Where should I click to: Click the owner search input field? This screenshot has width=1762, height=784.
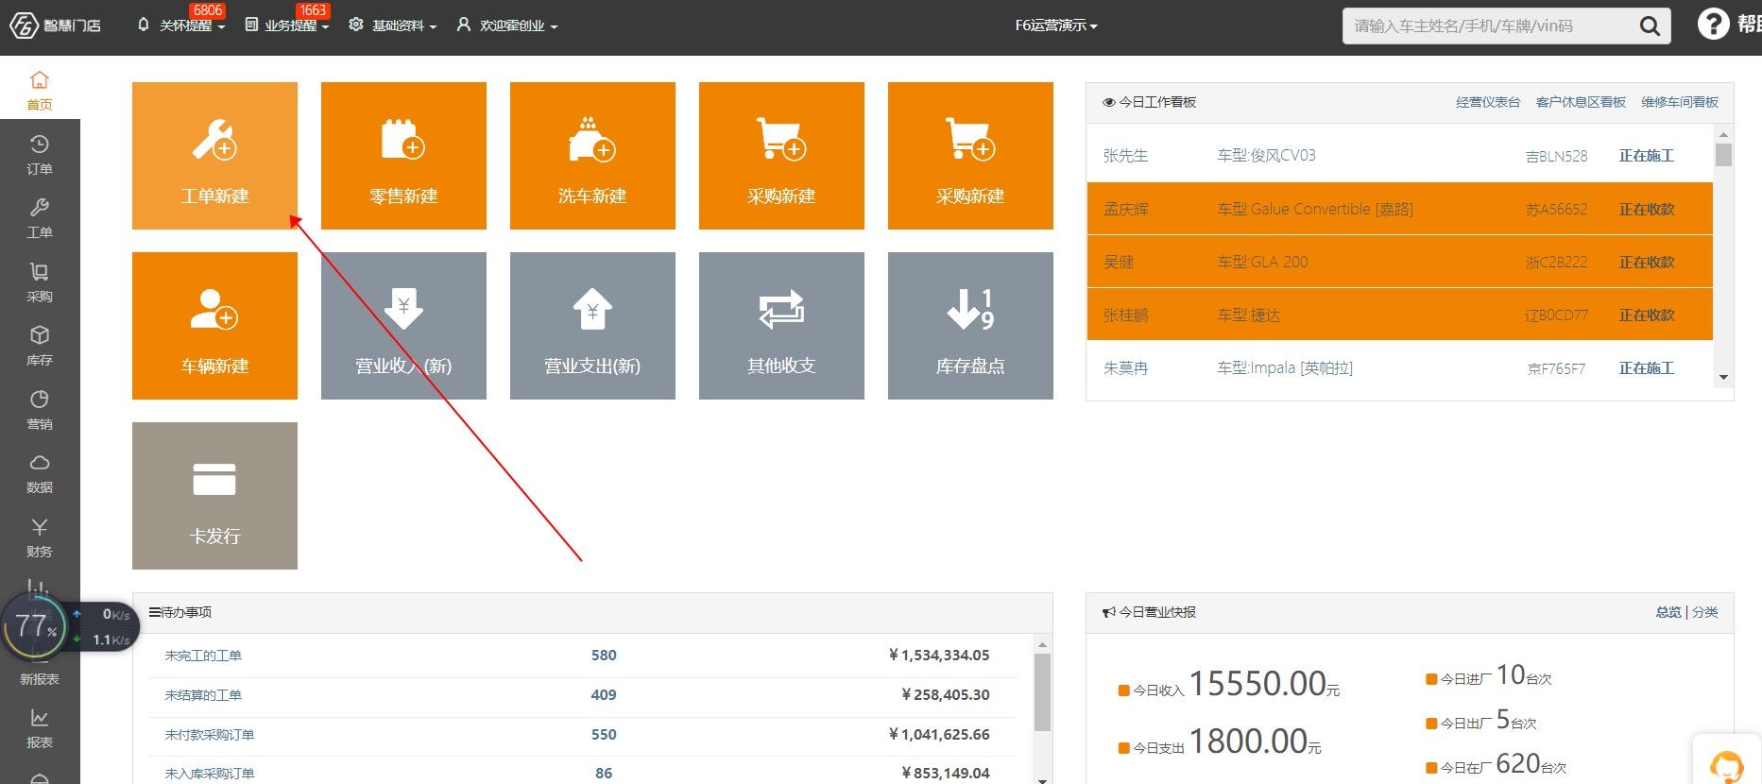(1491, 26)
